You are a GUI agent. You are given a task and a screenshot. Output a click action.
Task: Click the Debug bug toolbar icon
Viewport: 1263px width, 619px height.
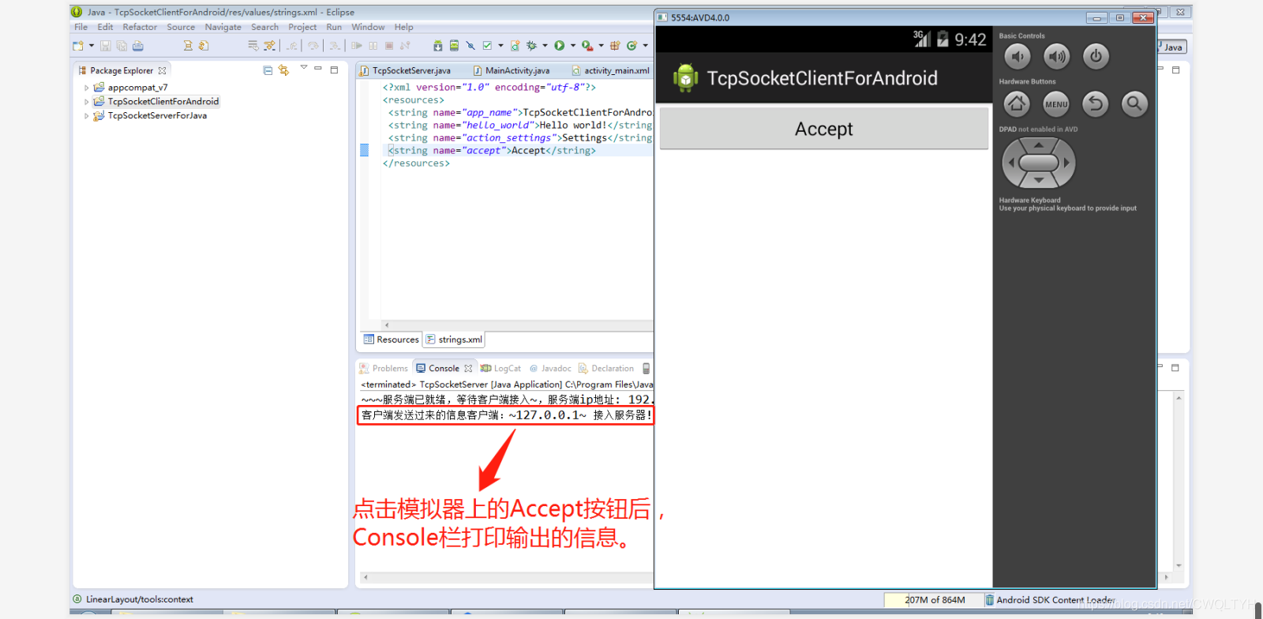point(531,46)
